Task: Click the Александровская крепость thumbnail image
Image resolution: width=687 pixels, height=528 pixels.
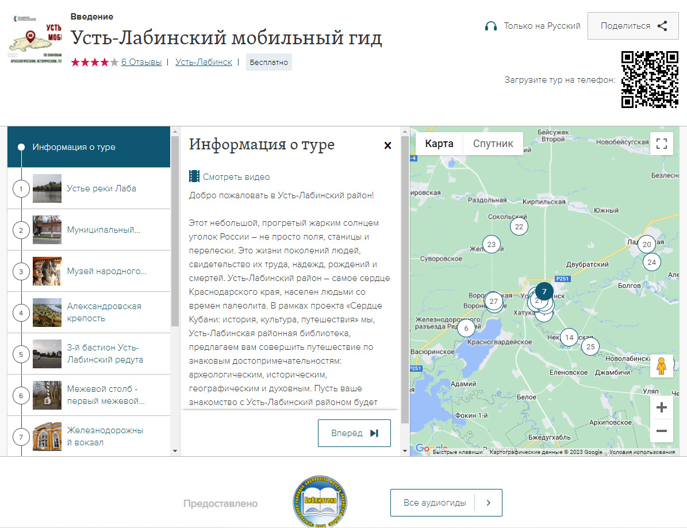Action: (47, 313)
